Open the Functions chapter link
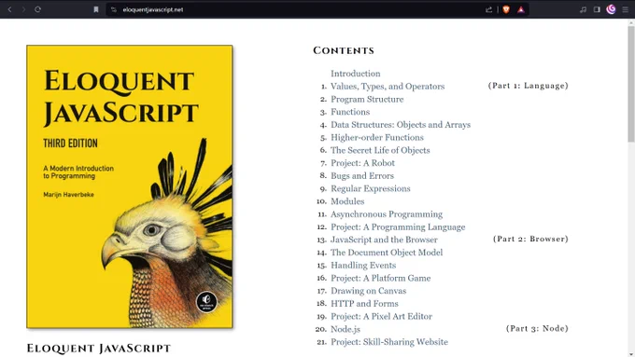The image size is (635, 357). click(350, 112)
